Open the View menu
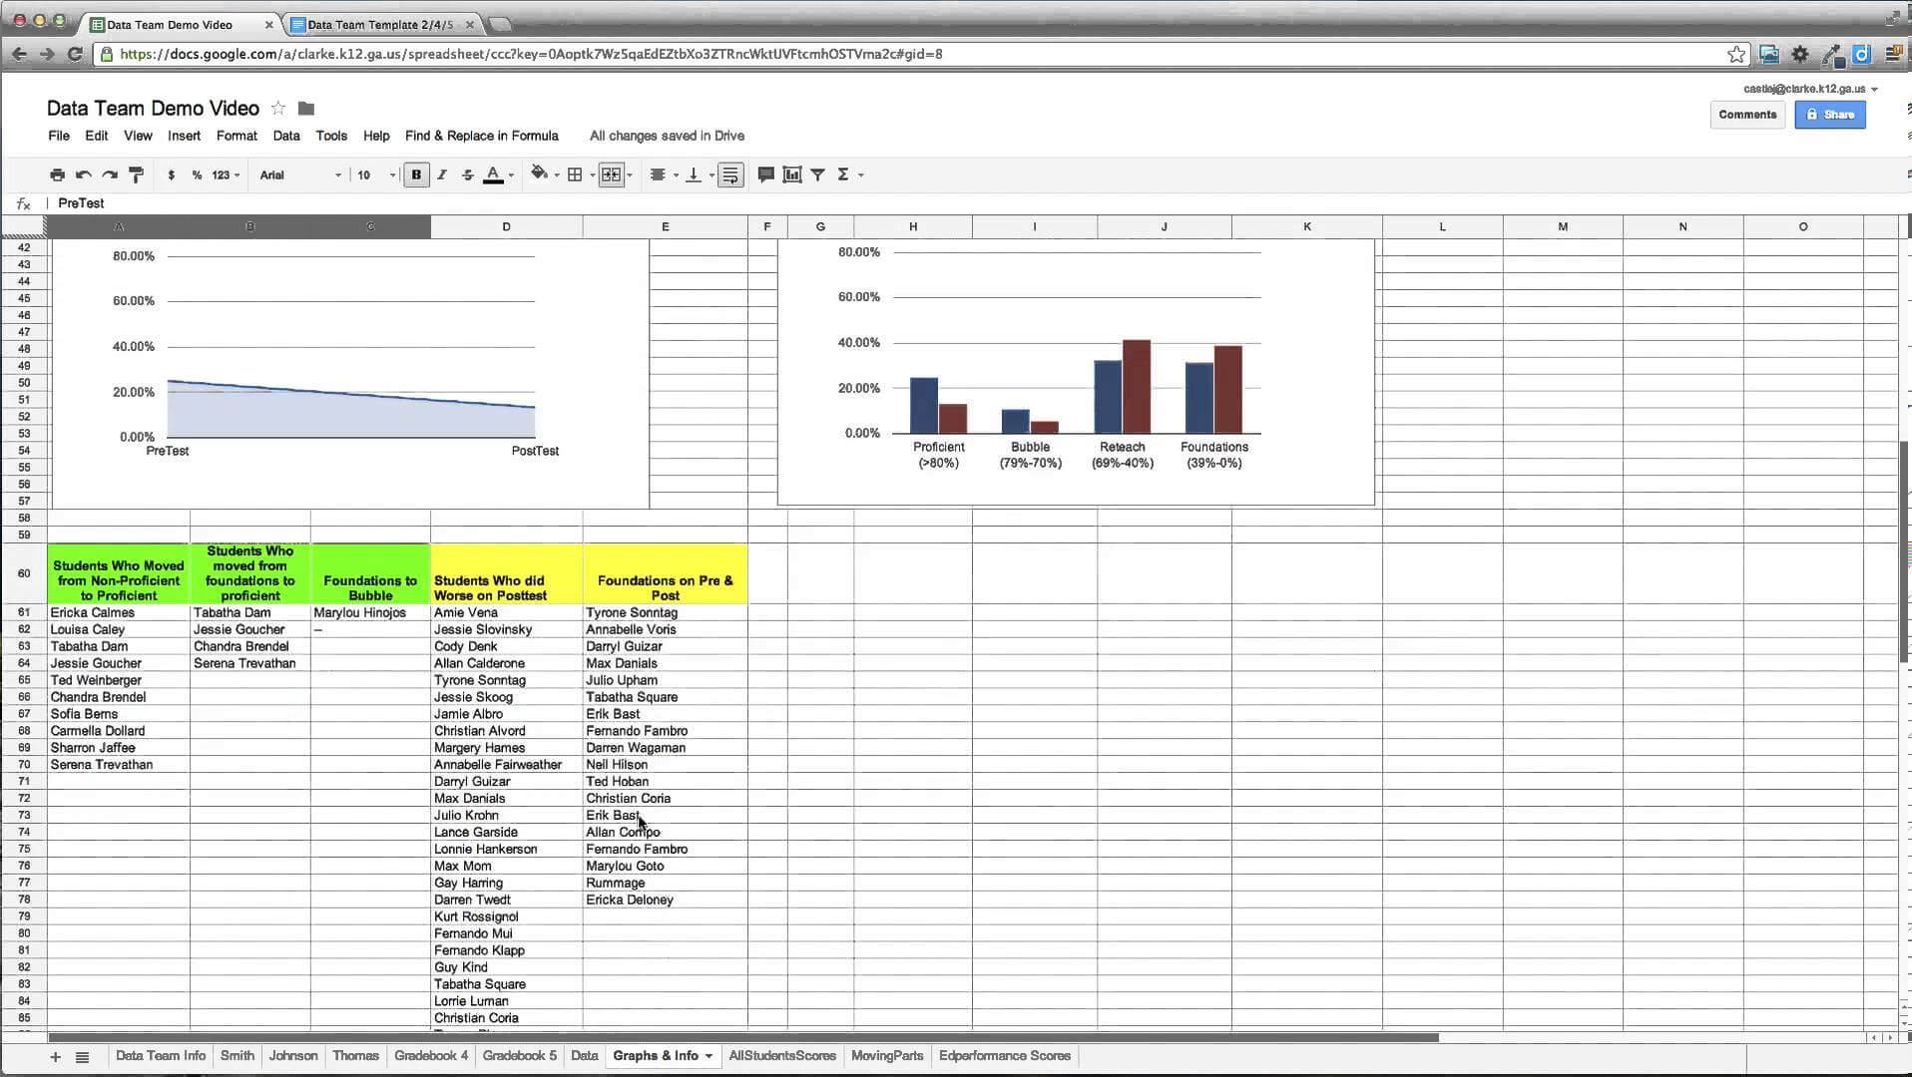This screenshot has height=1077, width=1912. point(138,136)
